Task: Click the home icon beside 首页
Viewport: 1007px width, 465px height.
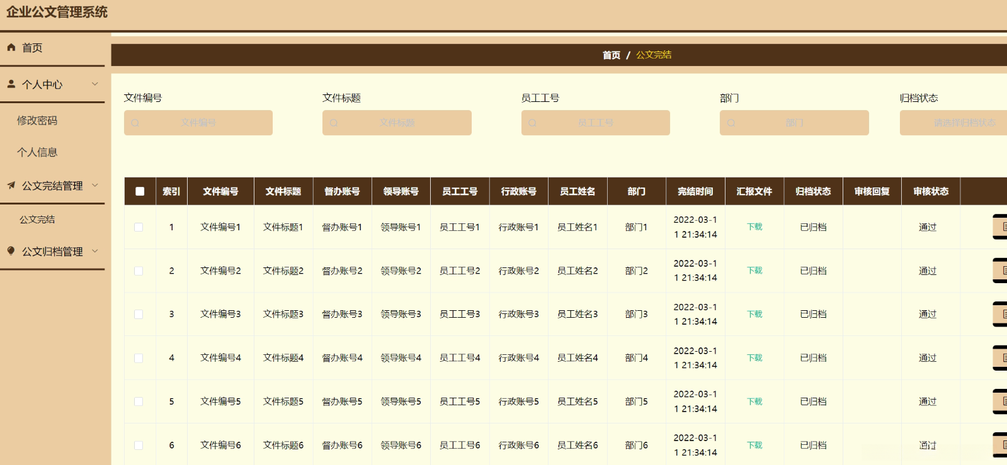Action: point(11,47)
